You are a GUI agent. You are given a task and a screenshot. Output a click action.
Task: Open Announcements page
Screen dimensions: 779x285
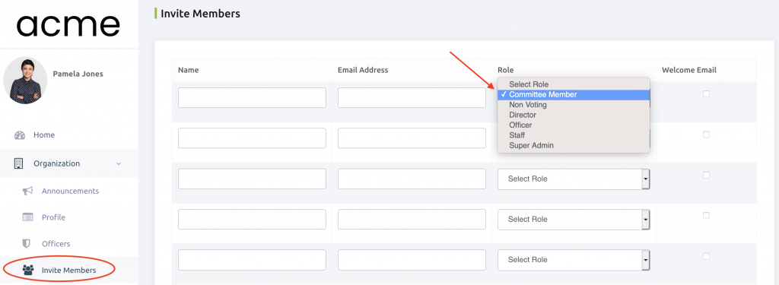70,192
